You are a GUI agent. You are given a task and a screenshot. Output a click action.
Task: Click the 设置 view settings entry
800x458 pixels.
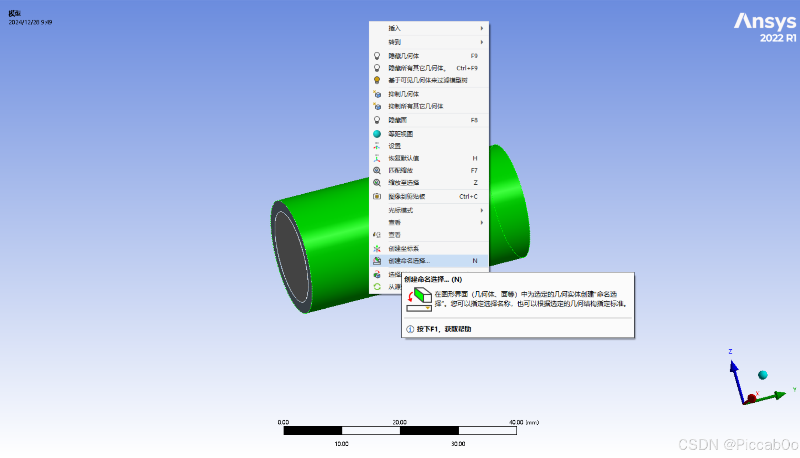[394, 146]
